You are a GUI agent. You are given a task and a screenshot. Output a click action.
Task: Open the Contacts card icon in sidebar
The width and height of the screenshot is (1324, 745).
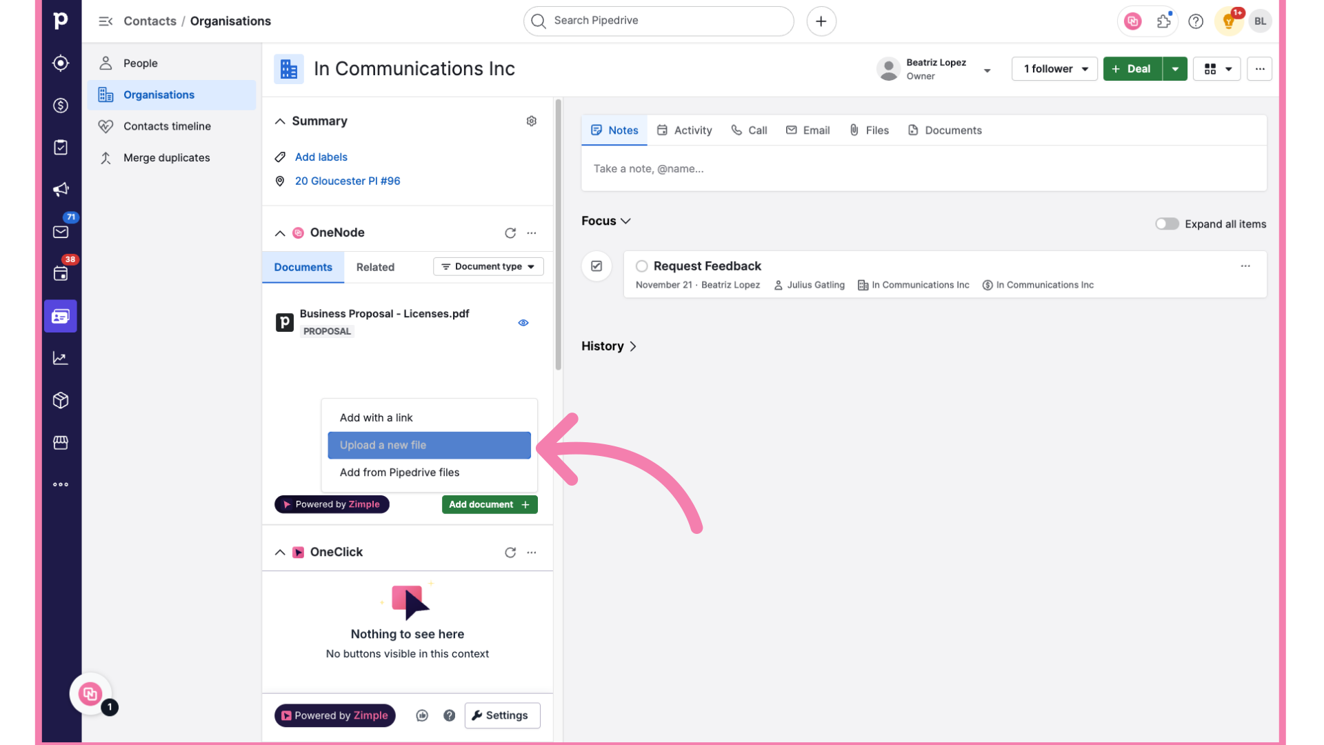coord(61,316)
